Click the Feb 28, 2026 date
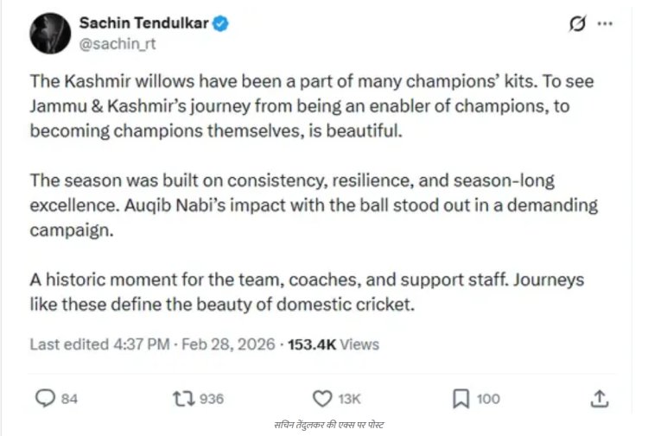This screenshot has width=648, height=436. pos(230,344)
